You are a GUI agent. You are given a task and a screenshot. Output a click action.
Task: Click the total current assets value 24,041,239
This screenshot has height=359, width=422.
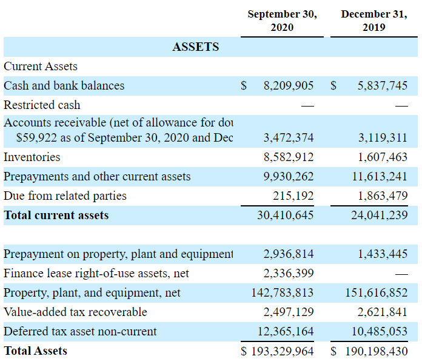[x=379, y=216]
